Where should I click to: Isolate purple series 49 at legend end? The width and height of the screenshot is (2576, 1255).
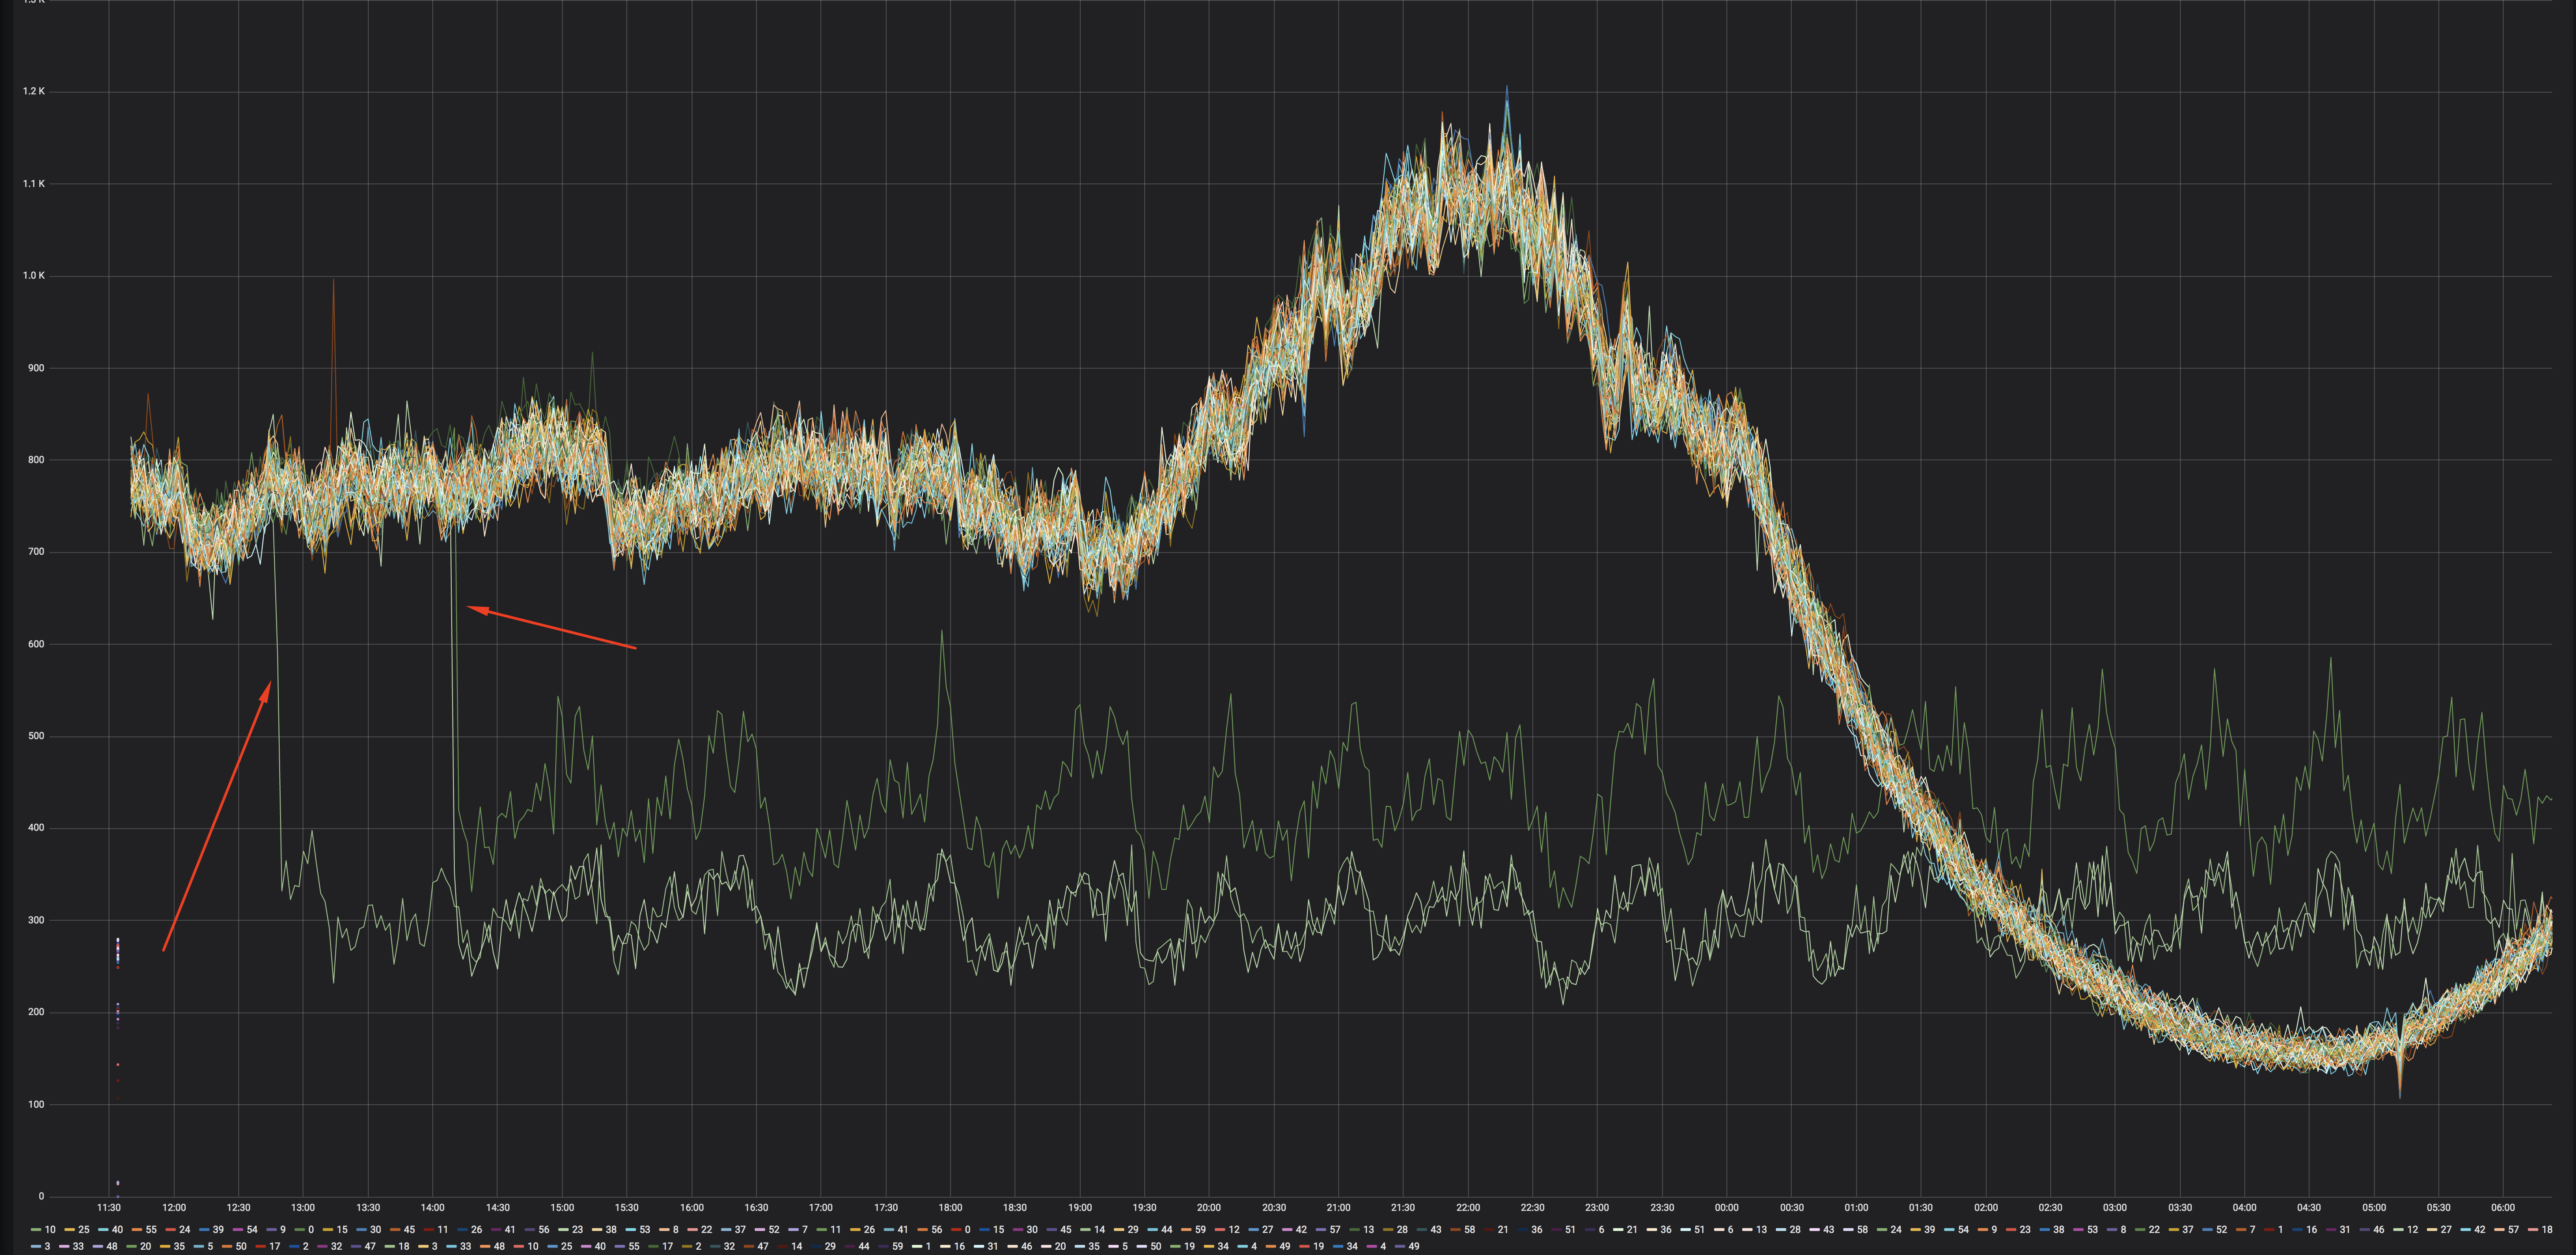(1414, 1246)
